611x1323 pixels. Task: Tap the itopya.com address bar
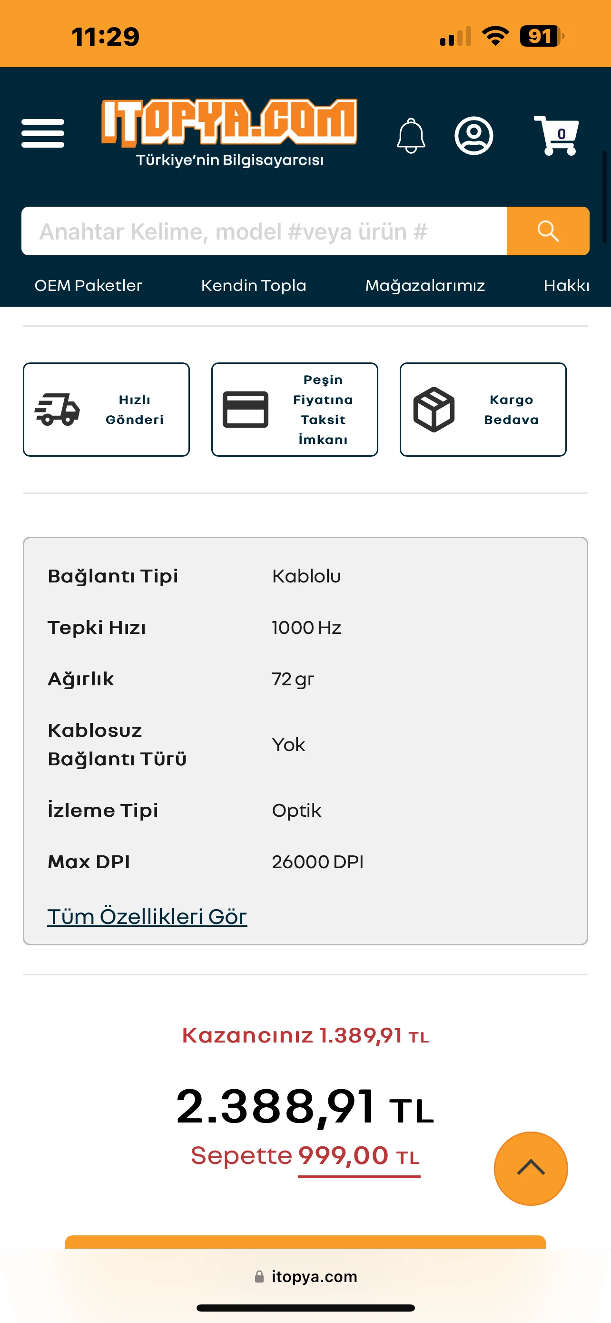point(306,1276)
